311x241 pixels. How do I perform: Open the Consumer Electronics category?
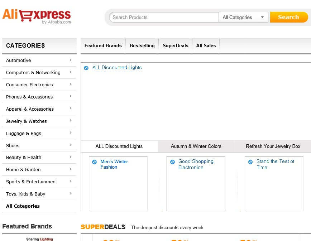[29, 85]
